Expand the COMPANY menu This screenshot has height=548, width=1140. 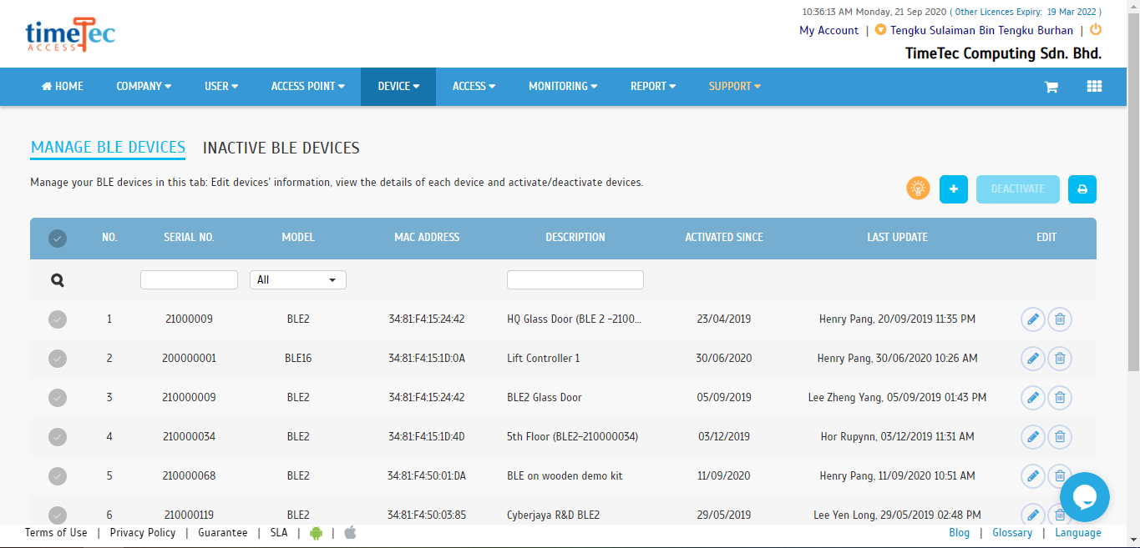click(x=144, y=86)
